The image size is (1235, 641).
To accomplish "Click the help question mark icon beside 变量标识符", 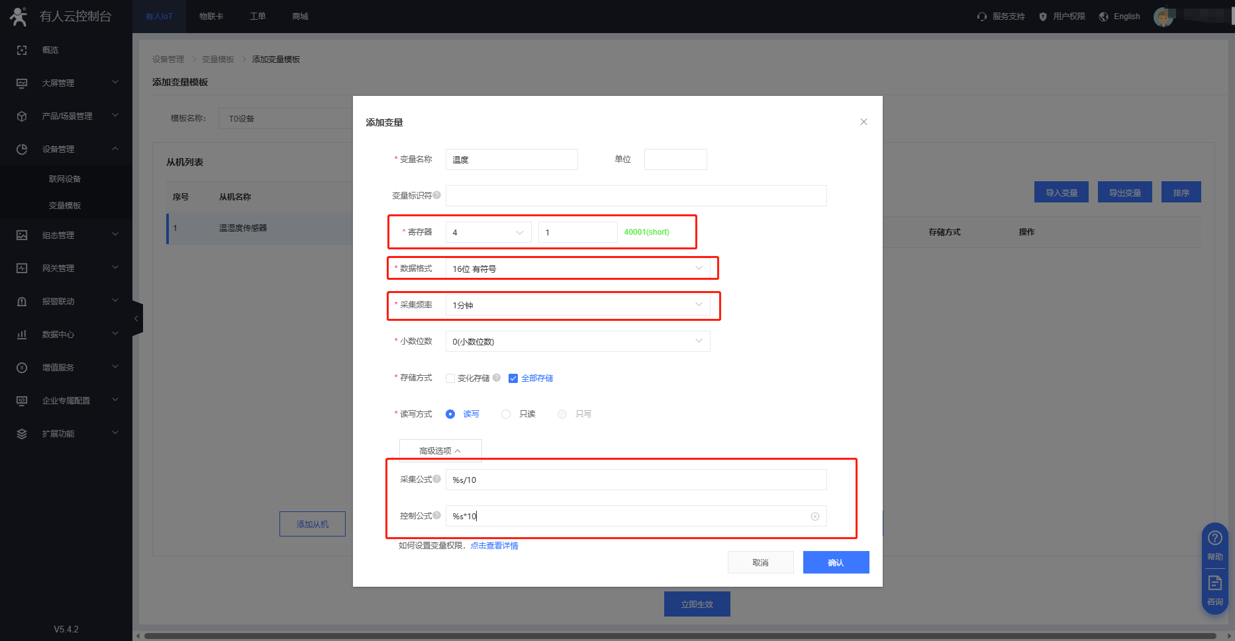I will 437,195.
